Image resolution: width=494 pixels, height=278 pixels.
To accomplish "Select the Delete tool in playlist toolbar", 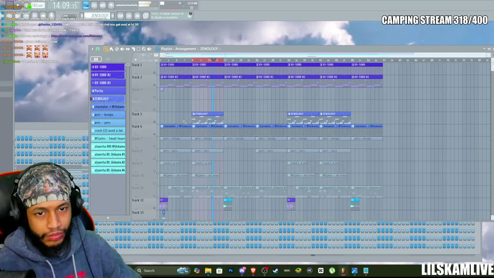I will 117,49.
